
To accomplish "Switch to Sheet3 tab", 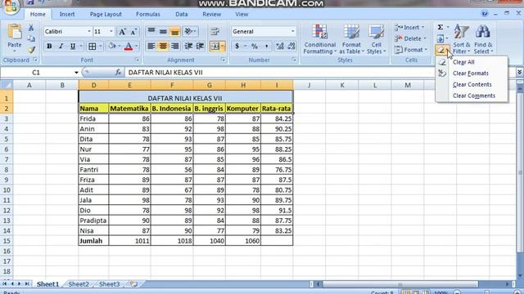I will [109, 284].
